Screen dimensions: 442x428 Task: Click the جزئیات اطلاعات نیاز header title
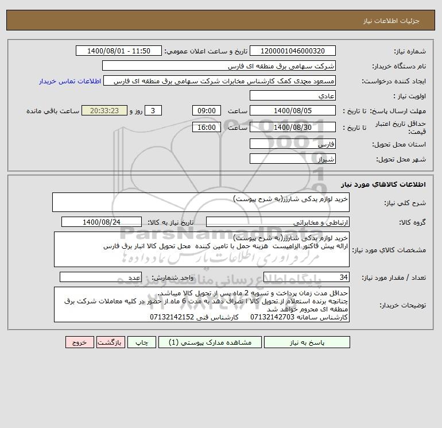pyautogui.click(x=391, y=21)
